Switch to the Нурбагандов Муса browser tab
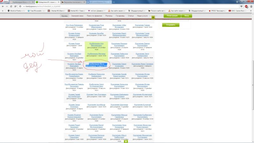 click(22, 2)
